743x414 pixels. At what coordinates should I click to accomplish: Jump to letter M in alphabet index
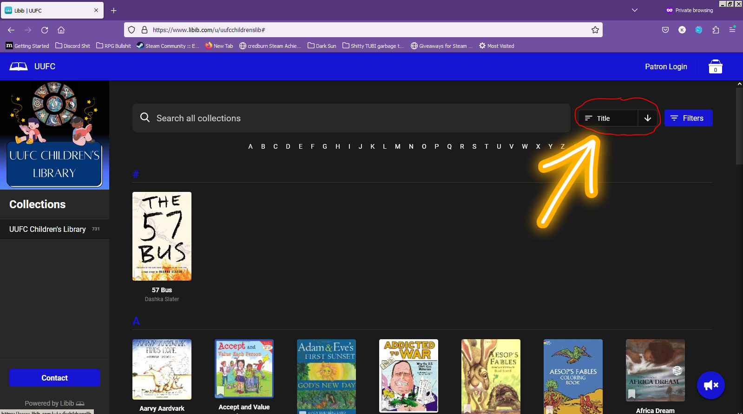click(398, 146)
